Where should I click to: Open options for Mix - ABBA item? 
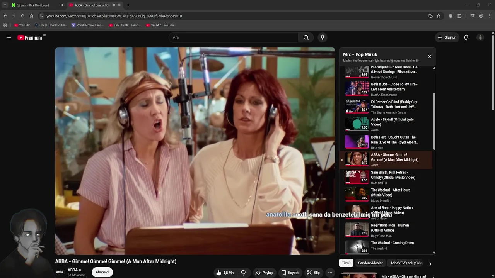pos(434,276)
